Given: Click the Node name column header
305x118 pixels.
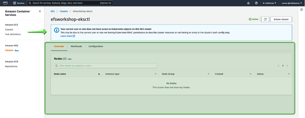Looking at the screenshot, I should [x=60, y=74].
